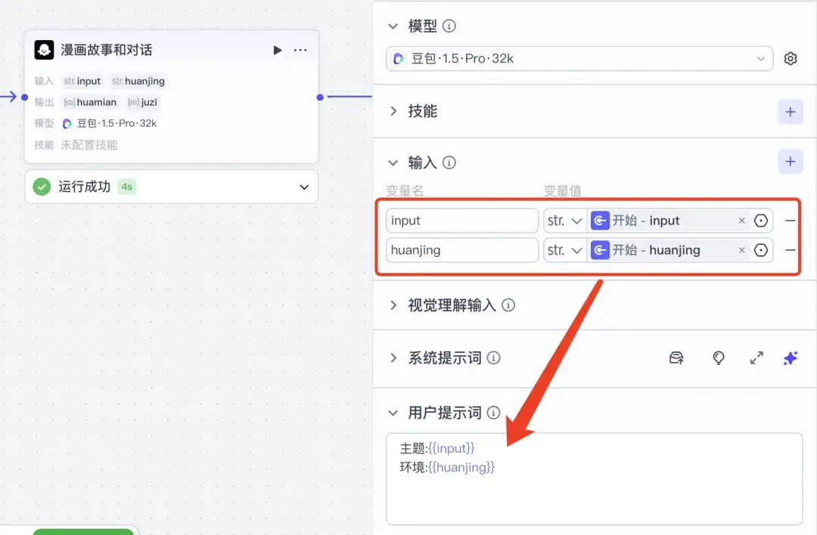
Task: Clear the 开始 - input reference value
Action: point(741,221)
